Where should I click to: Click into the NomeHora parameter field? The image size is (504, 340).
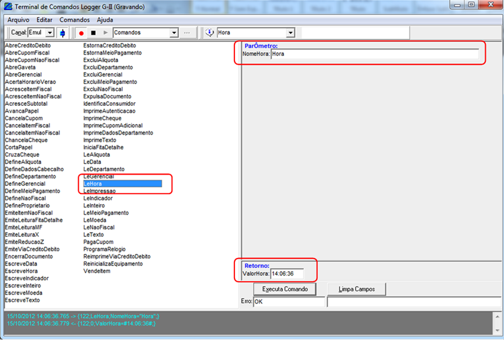374,54
